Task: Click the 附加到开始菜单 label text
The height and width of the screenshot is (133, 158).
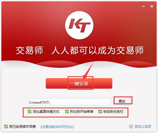Action: tap(82, 112)
